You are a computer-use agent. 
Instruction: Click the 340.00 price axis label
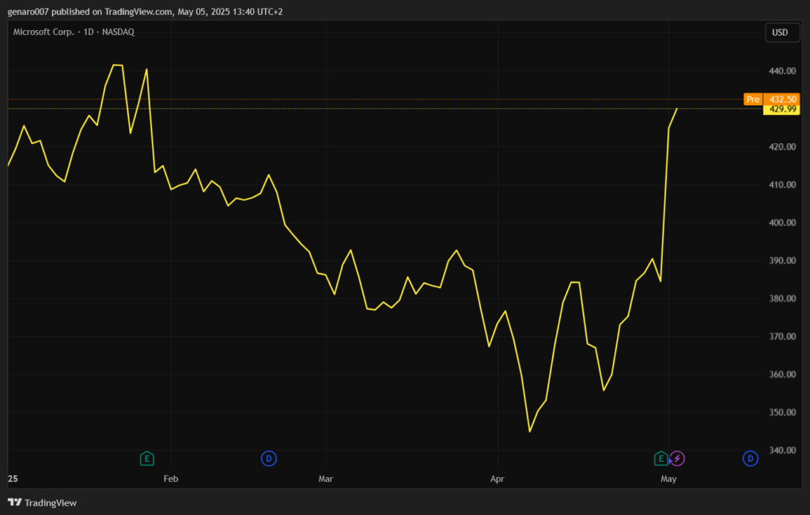click(782, 451)
